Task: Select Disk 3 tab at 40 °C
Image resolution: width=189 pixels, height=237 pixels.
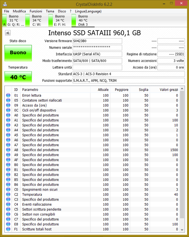Action: (83, 20)
